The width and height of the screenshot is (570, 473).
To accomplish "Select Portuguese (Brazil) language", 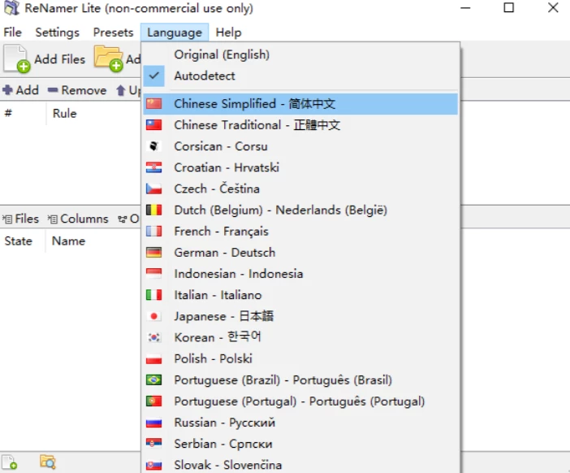I will point(300,380).
